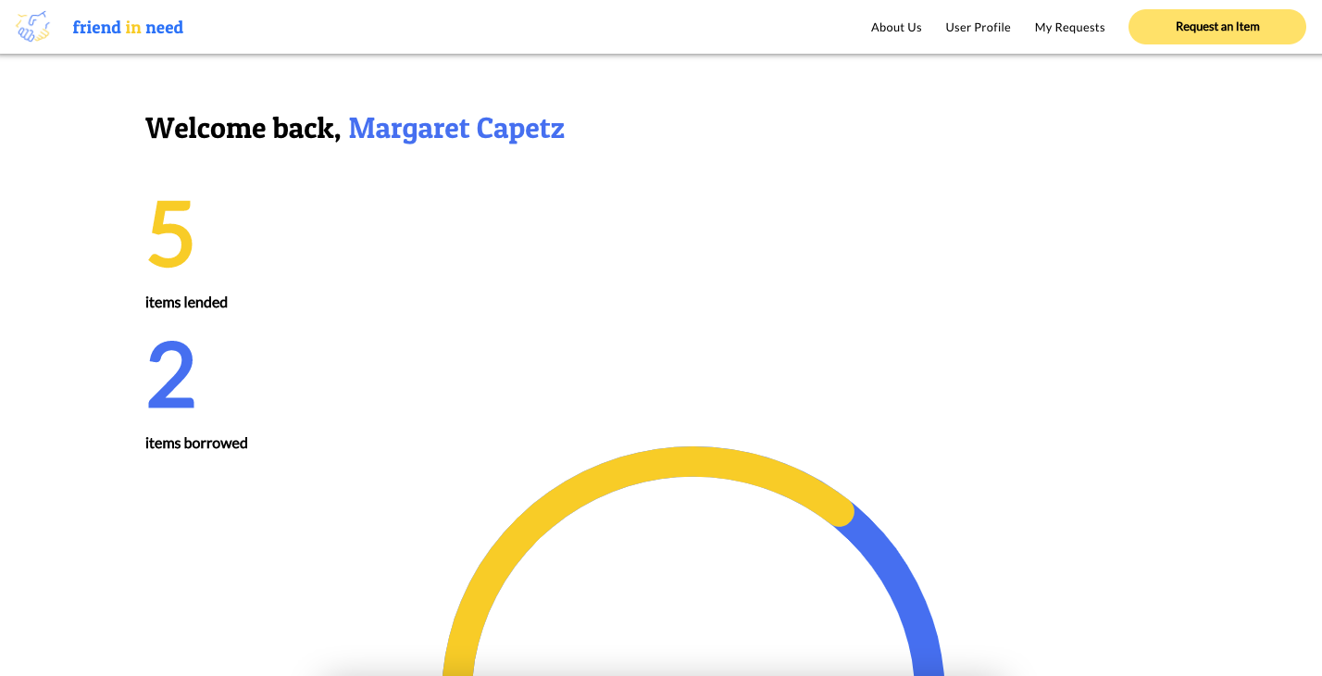
Task: Click the handshake logo icon
Action: (x=32, y=27)
